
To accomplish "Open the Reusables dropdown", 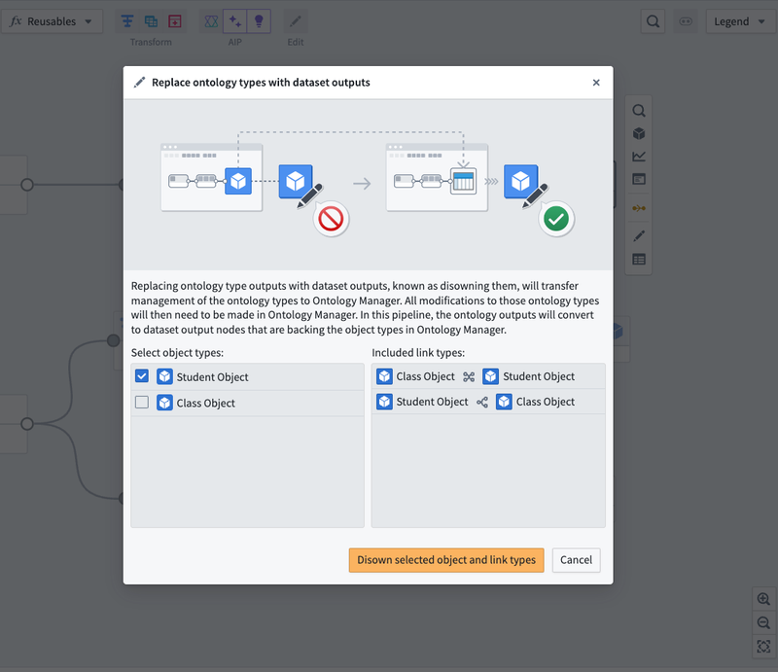I will (x=52, y=21).
